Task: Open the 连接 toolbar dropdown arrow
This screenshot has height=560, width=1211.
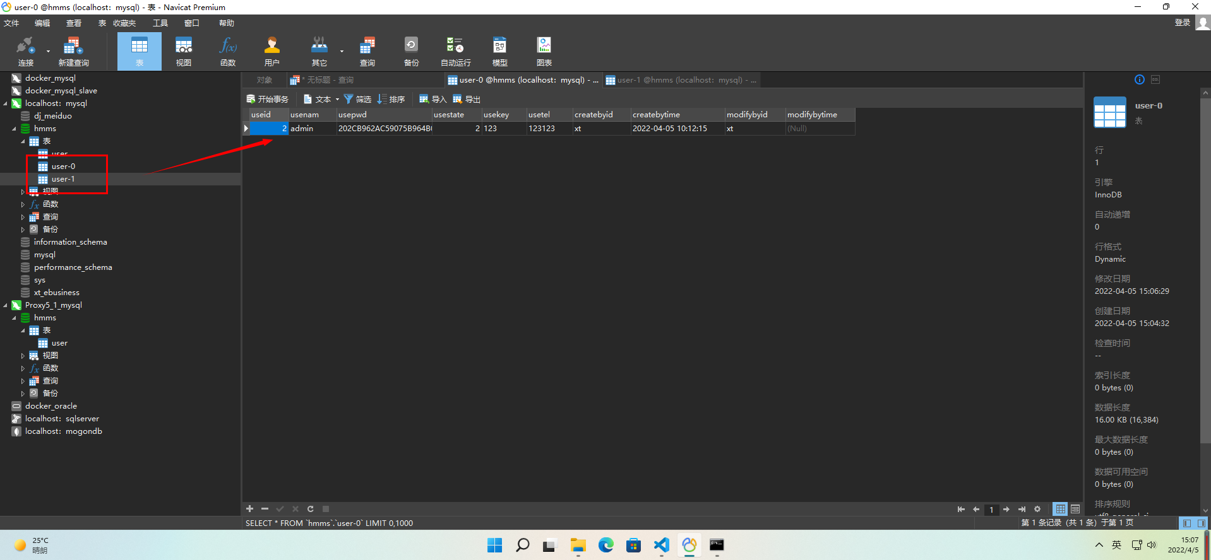Action: (x=48, y=51)
